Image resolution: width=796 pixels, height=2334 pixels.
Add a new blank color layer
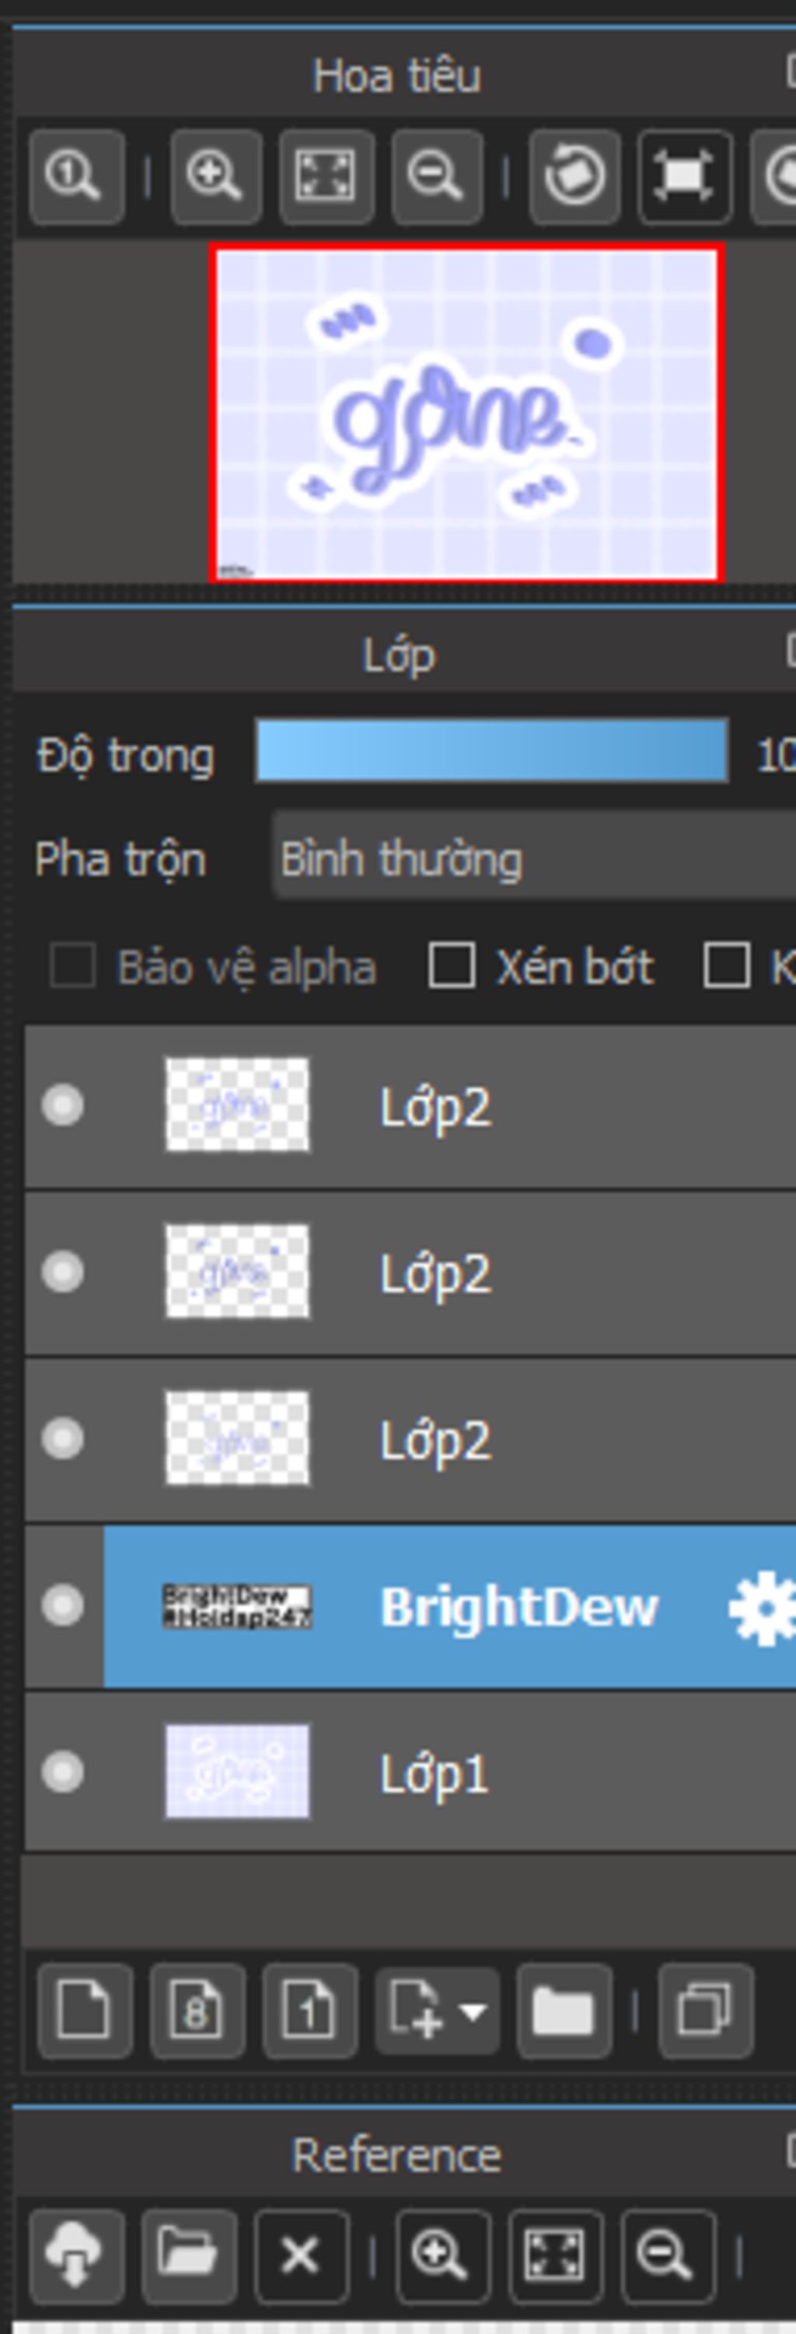point(86,2011)
